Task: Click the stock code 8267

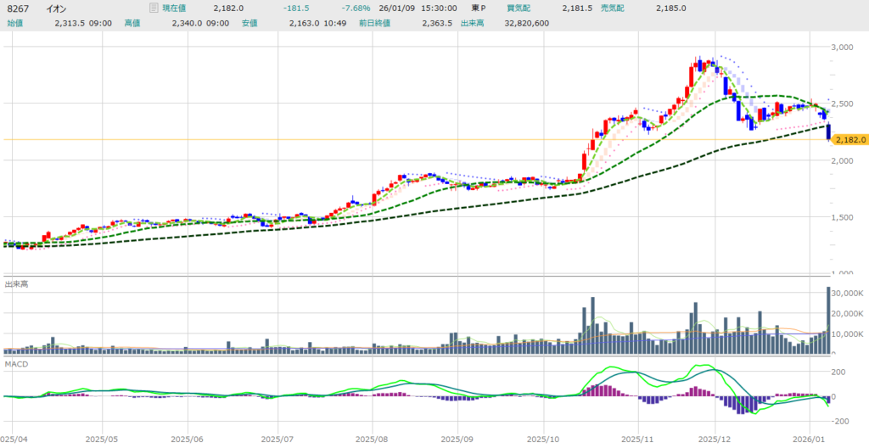Action: coord(17,8)
